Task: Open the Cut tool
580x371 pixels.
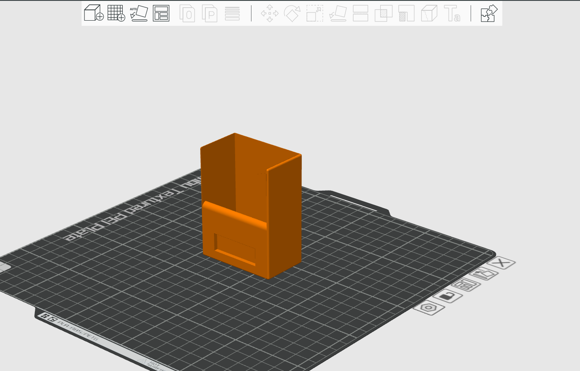Action: tap(360, 13)
